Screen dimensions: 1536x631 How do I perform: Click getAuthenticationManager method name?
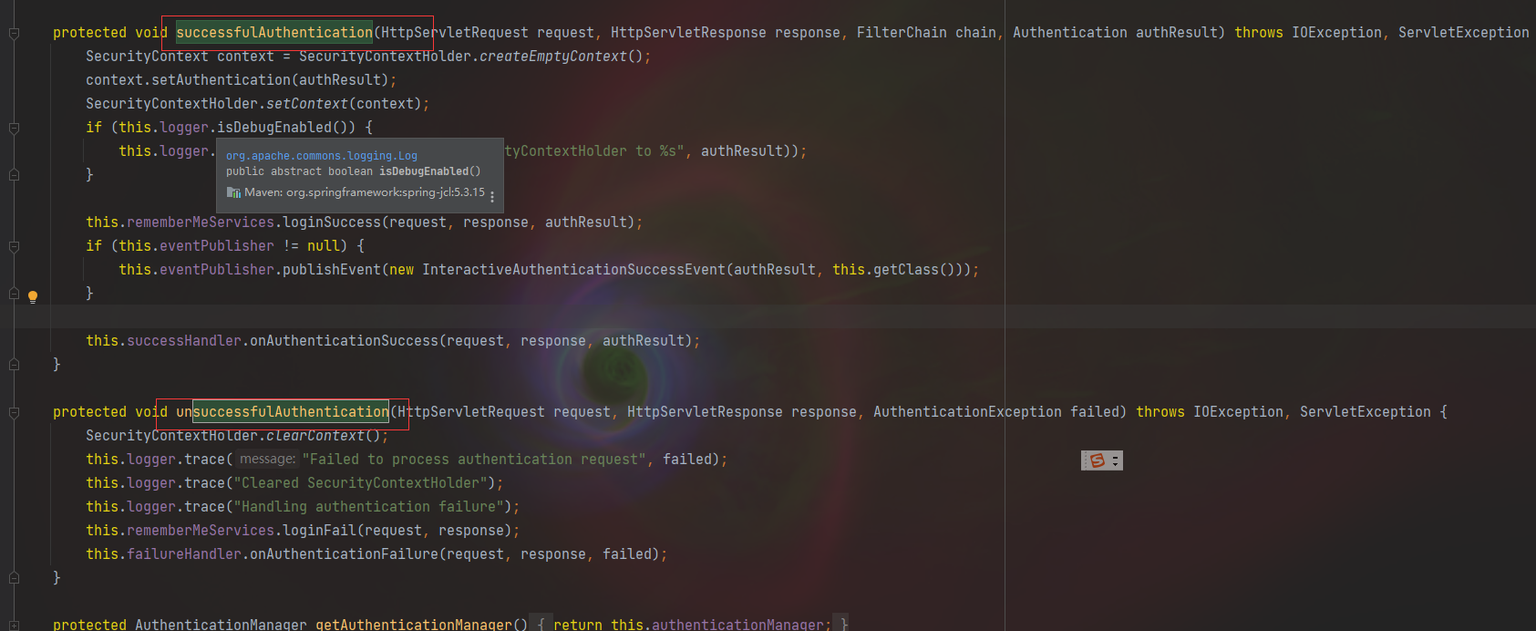[x=414, y=625]
